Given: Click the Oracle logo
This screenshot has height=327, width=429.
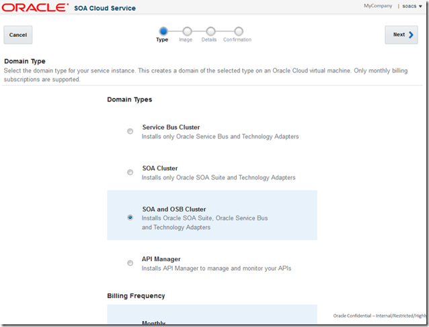Looking at the screenshot, I should [x=35, y=7].
